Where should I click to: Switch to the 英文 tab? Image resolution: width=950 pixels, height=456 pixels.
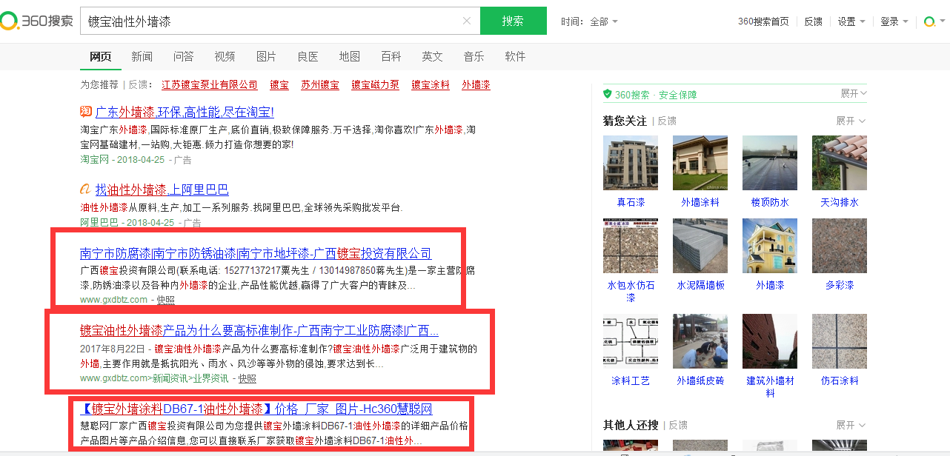[433, 56]
